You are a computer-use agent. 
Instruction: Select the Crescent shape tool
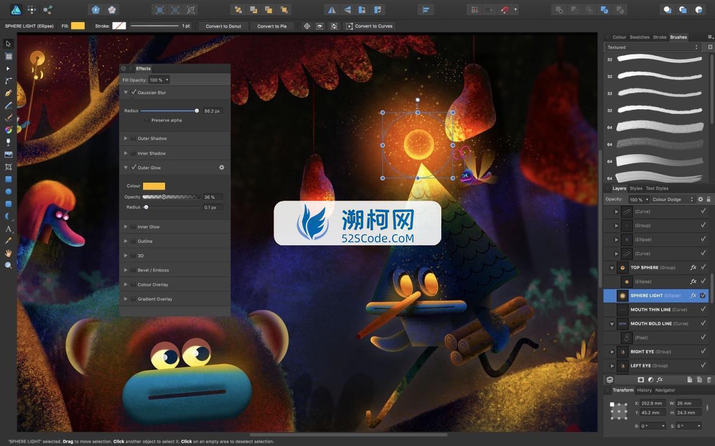tap(8, 216)
